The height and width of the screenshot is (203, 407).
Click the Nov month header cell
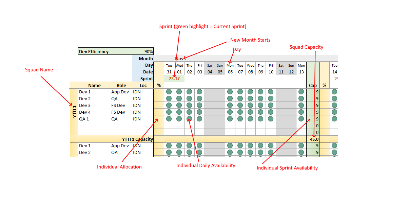coord(179,59)
